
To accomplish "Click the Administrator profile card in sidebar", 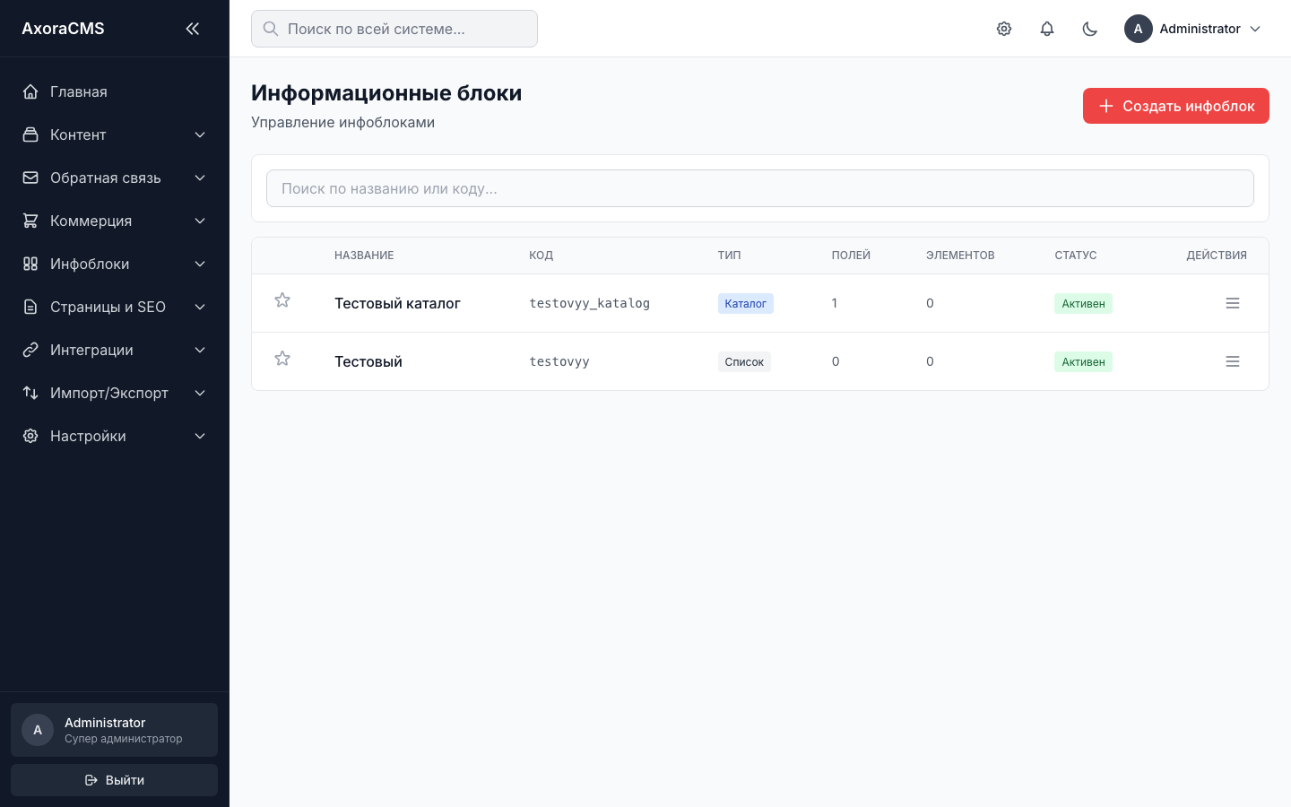I will click(x=114, y=730).
